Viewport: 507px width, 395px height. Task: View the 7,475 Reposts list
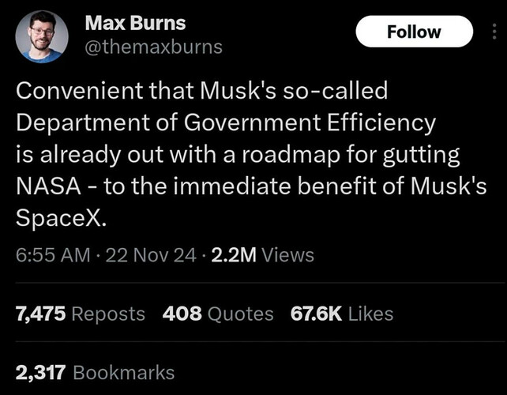pos(81,314)
